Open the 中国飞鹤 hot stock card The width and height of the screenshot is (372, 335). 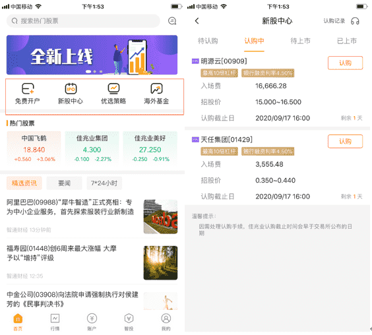34,148
